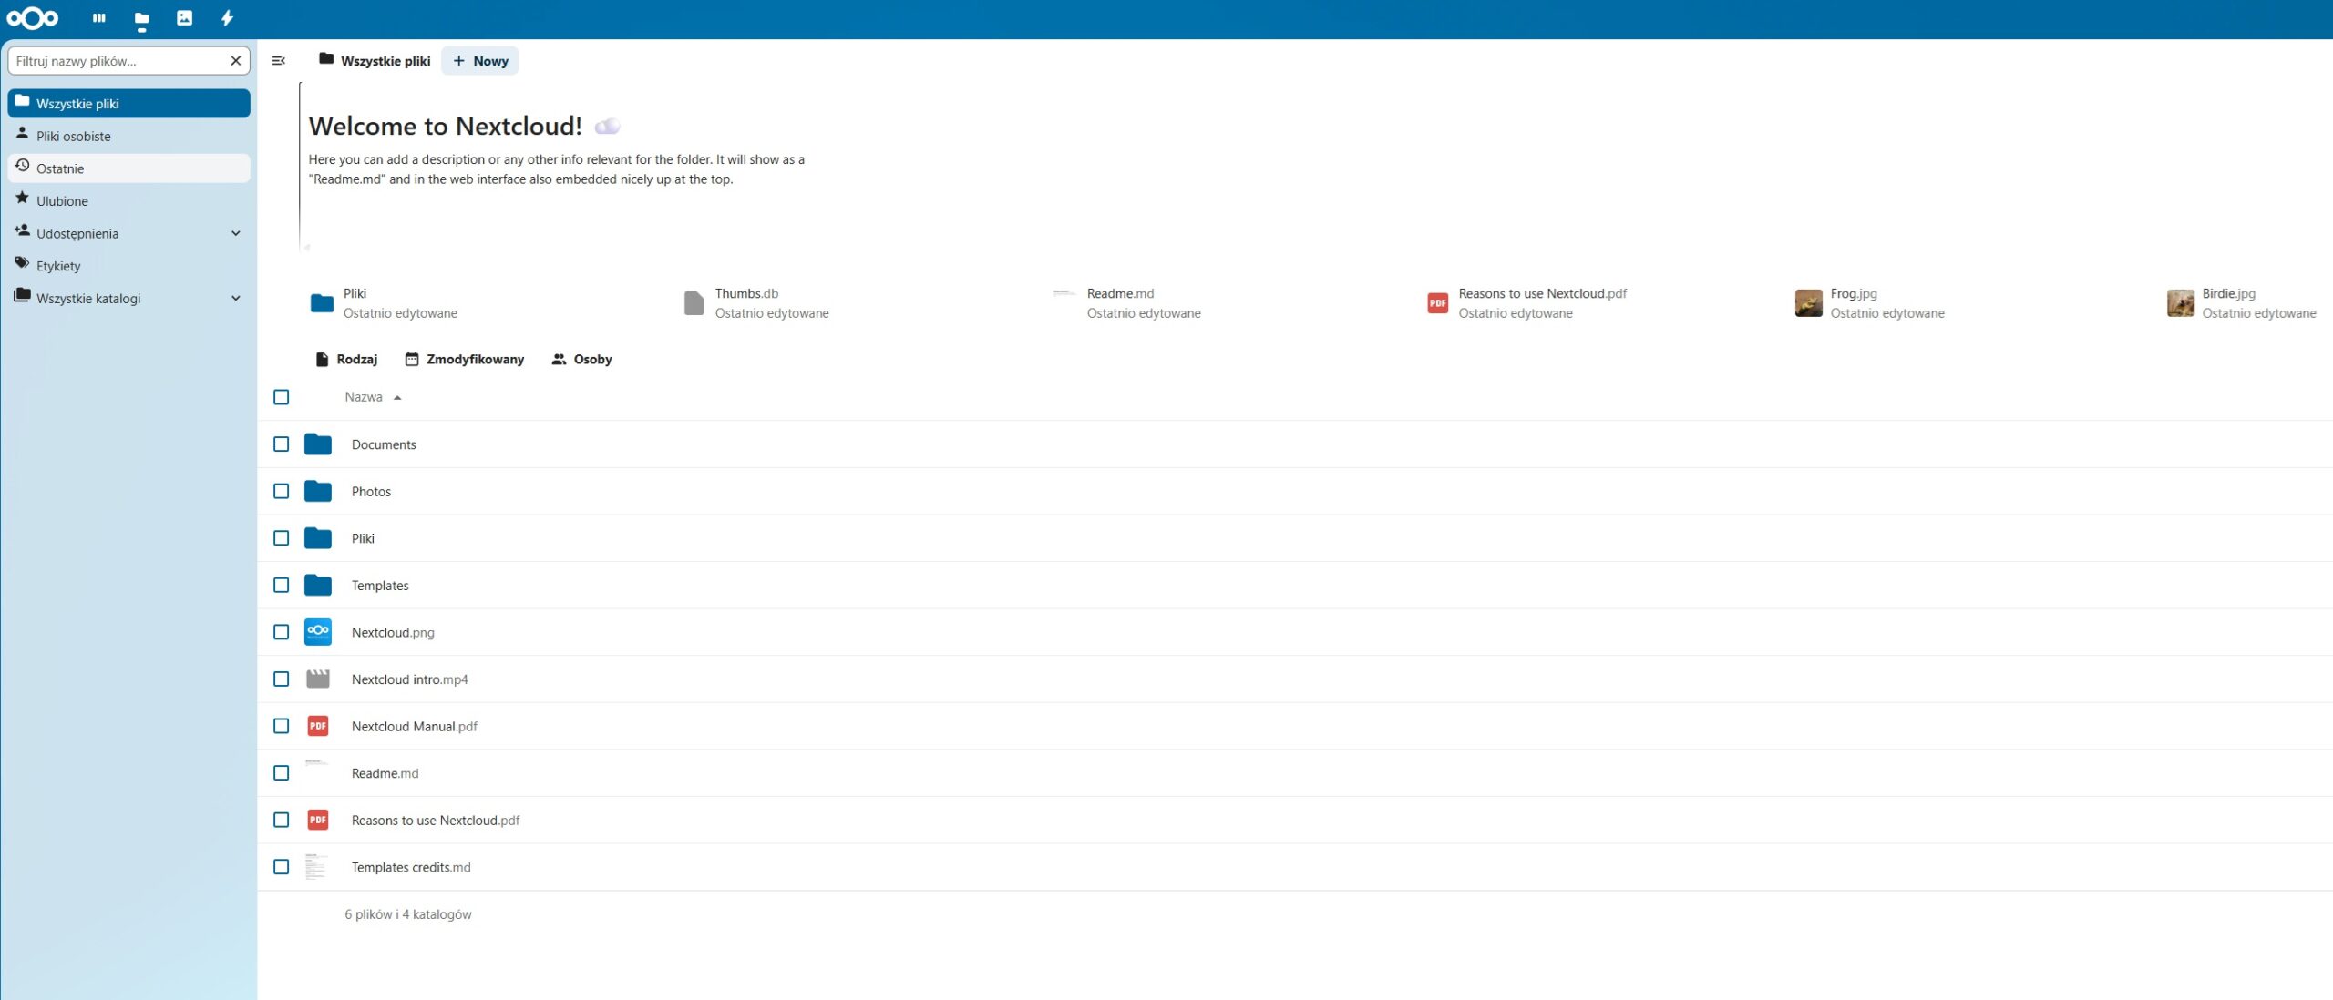Select the Templates credits.md checkbox
The height and width of the screenshot is (1000, 2333).
pyautogui.click(x=282, y=867)
